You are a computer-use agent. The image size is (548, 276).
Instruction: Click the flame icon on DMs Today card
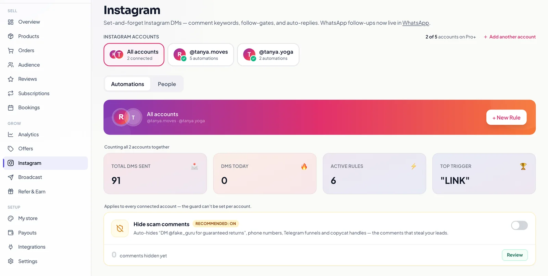304,166
